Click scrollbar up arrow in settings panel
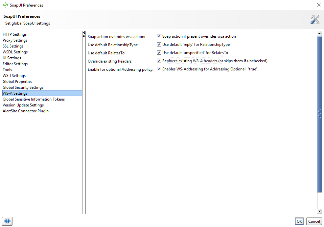324x227 pixels. pos(319,34)
